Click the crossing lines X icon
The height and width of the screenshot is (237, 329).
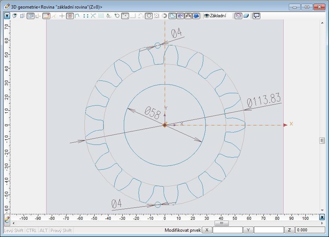click(x=93, y=16)
